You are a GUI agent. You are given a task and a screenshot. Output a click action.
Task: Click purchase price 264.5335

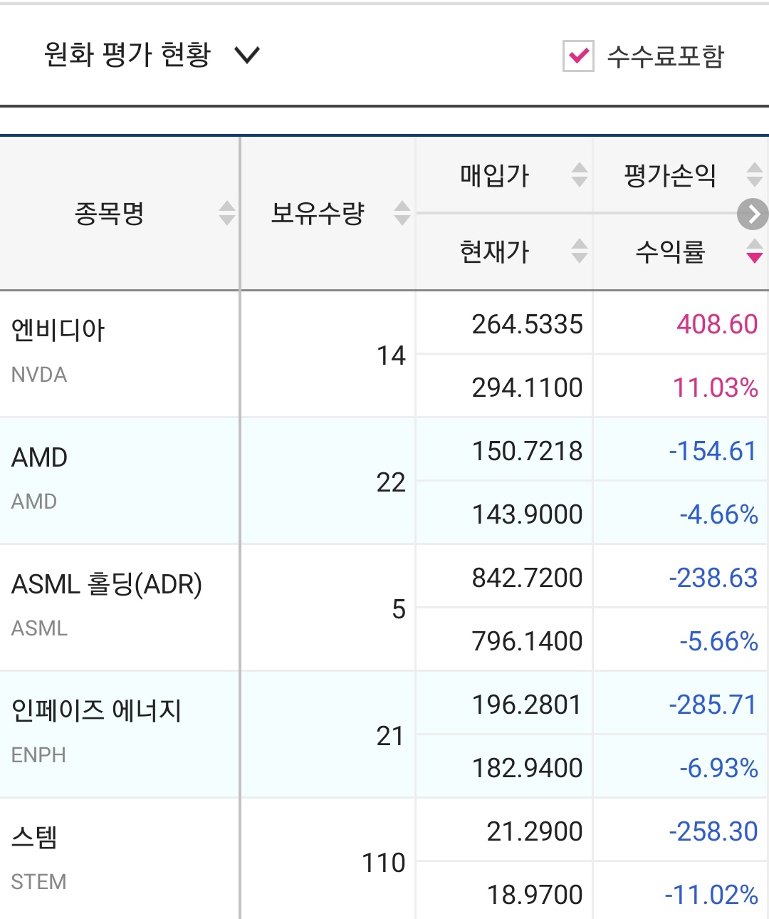(528, 324)
